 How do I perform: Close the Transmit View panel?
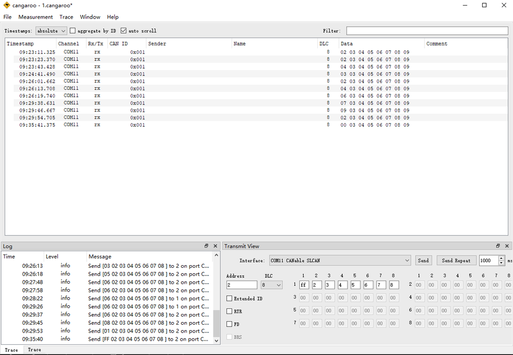507,246
